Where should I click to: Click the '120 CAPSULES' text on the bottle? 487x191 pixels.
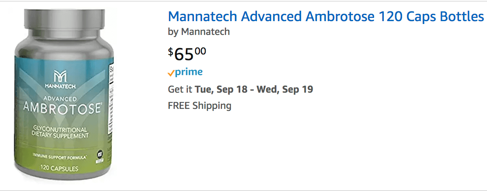59,169
